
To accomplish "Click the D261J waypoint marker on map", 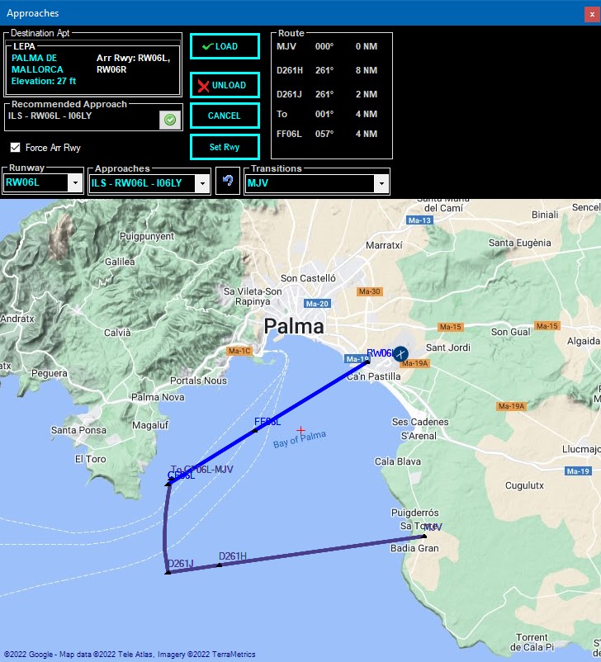I will pos(168,573).
